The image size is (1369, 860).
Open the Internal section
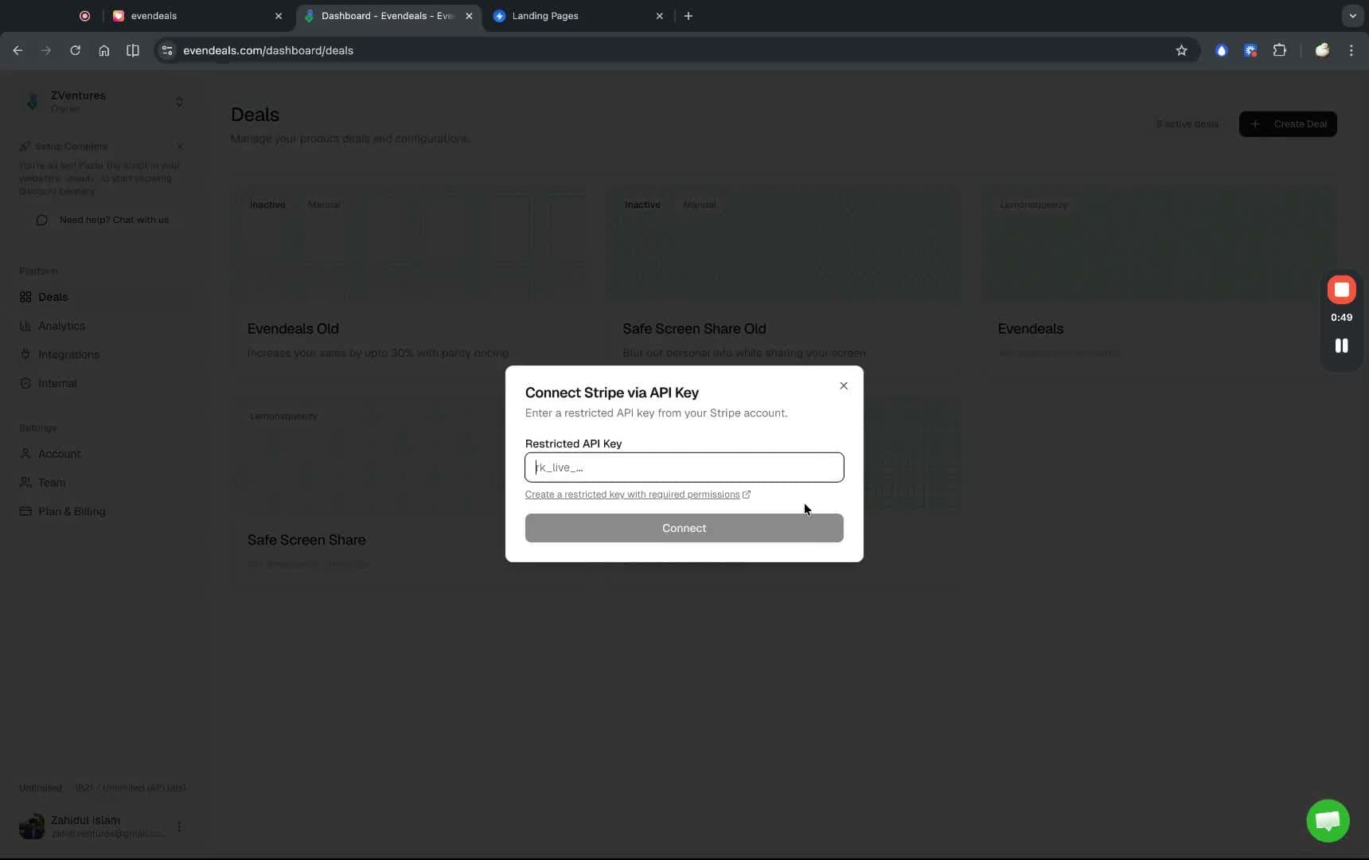pos(57,383)
